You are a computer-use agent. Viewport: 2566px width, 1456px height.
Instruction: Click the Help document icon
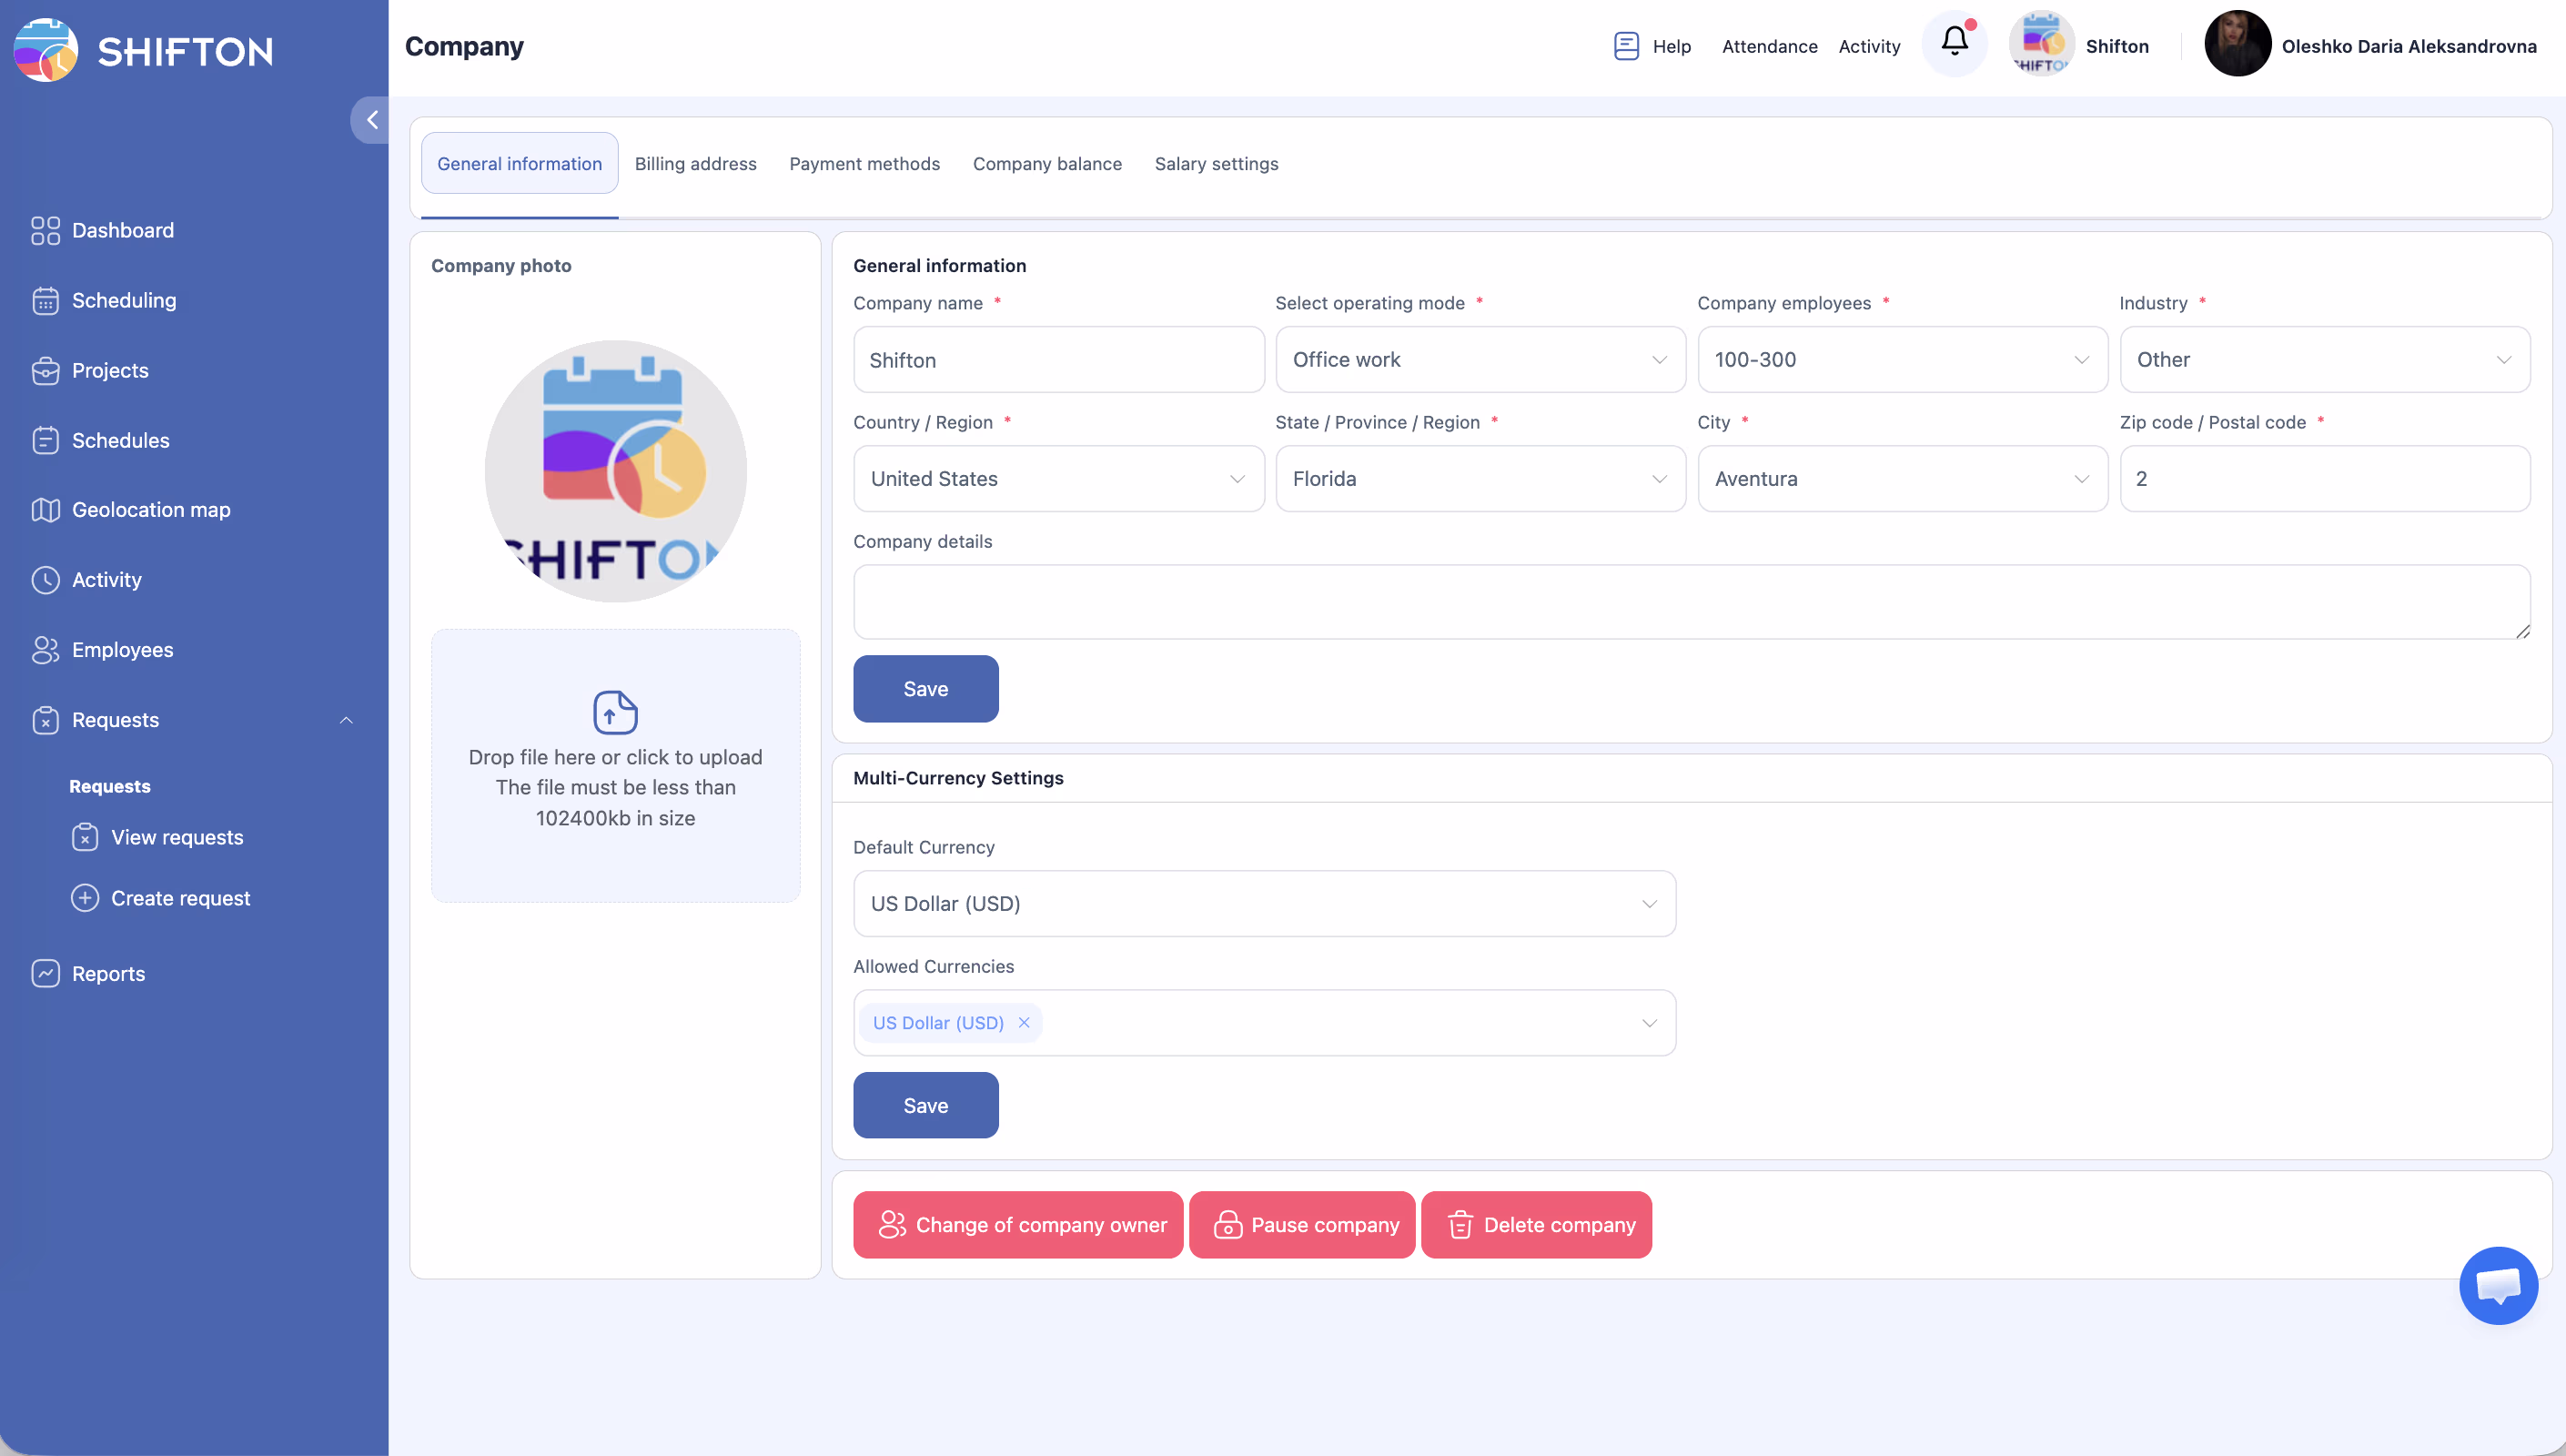pyautogui.click(x=1625, y=46)
